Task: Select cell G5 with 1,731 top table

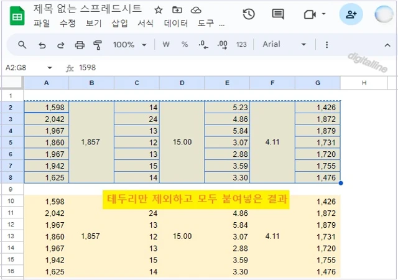Action: [318, 142]
